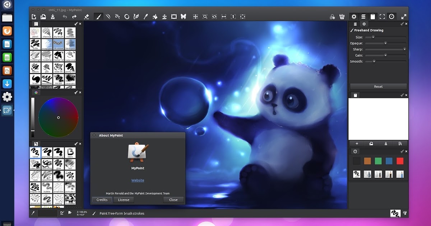This screenshot has height=226, width=431.
Task: Select the Eraser tool in the toolbar
Action: (86, 17)
